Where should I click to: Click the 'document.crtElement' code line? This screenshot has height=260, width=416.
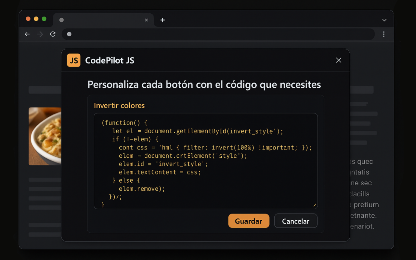click(x=183, y=156)
